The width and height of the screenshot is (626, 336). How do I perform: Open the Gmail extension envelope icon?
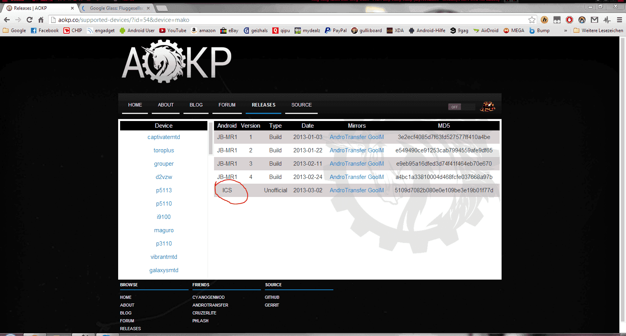coord(594,20)
